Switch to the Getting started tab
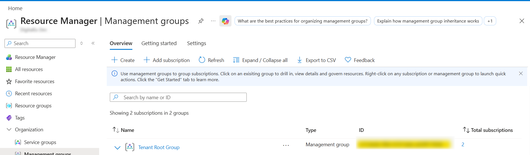Viewport: 530px width, 155px height. click(159, 43)
